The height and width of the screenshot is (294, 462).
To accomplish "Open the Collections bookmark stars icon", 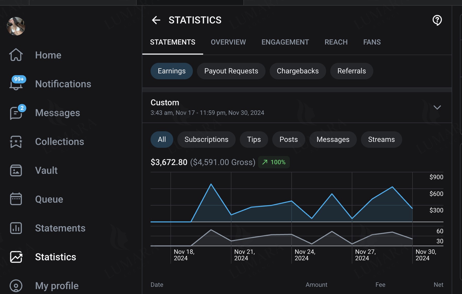I will tap(16, 142).
